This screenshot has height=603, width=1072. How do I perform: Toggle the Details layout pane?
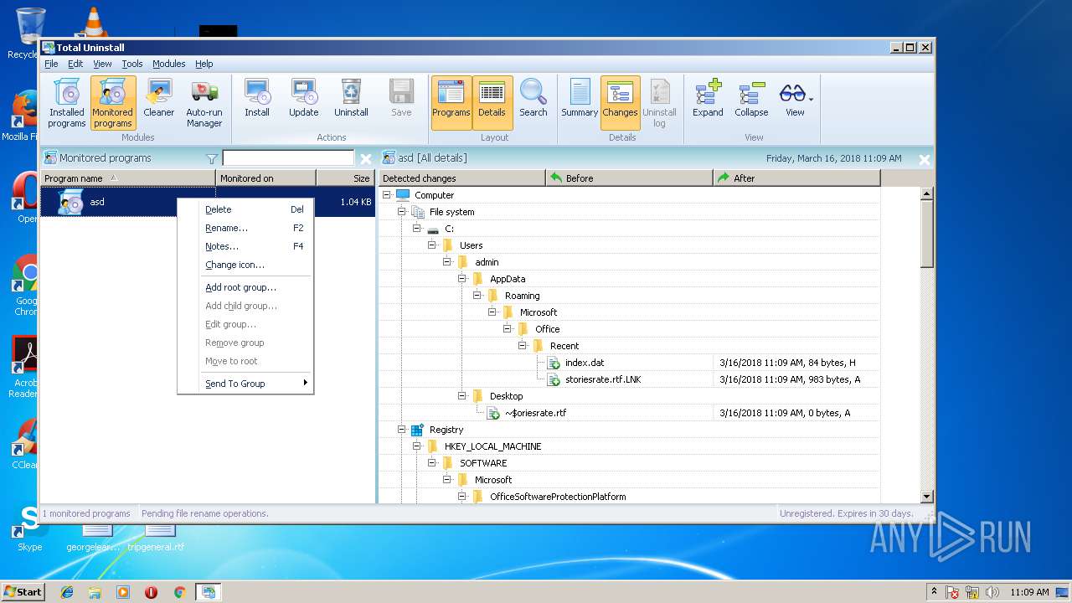click(x=492, y=103)
